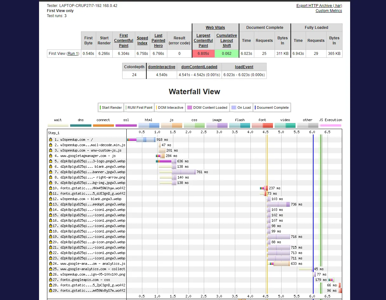Screen dimensions: 386x300
Task: Click the Largest Contentful Paint column header
Action: click(x=203, y=41)
